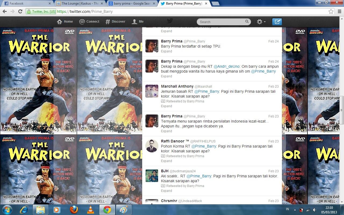Expand the 'Ternyata menu sarapan rimba' tweet
Screen dimensions: 344x215
click(166, 131)
